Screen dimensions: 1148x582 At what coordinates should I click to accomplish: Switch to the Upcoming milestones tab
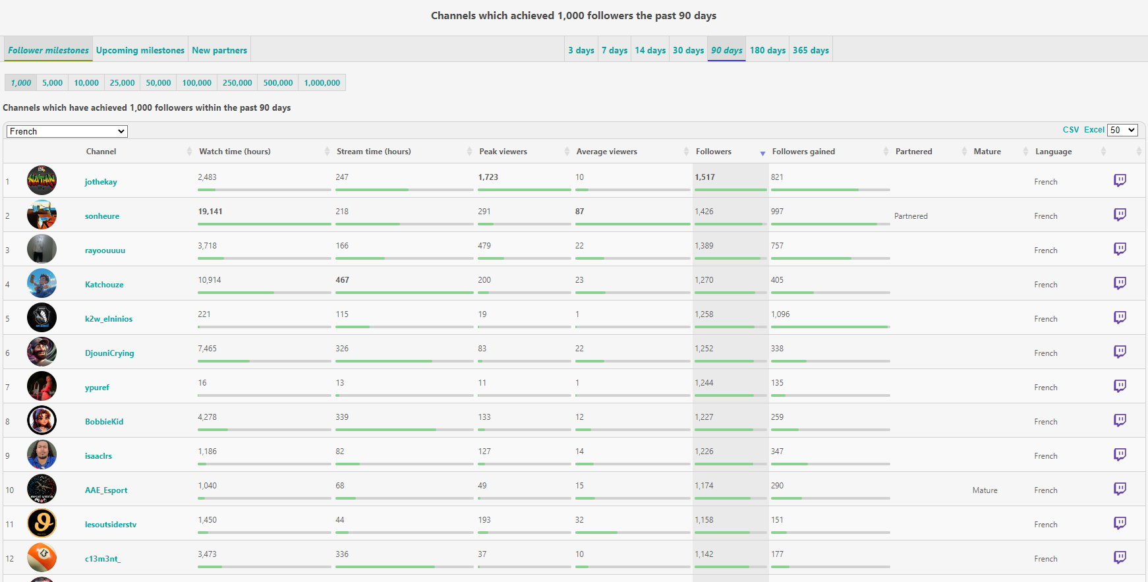[x=140, y=50]
